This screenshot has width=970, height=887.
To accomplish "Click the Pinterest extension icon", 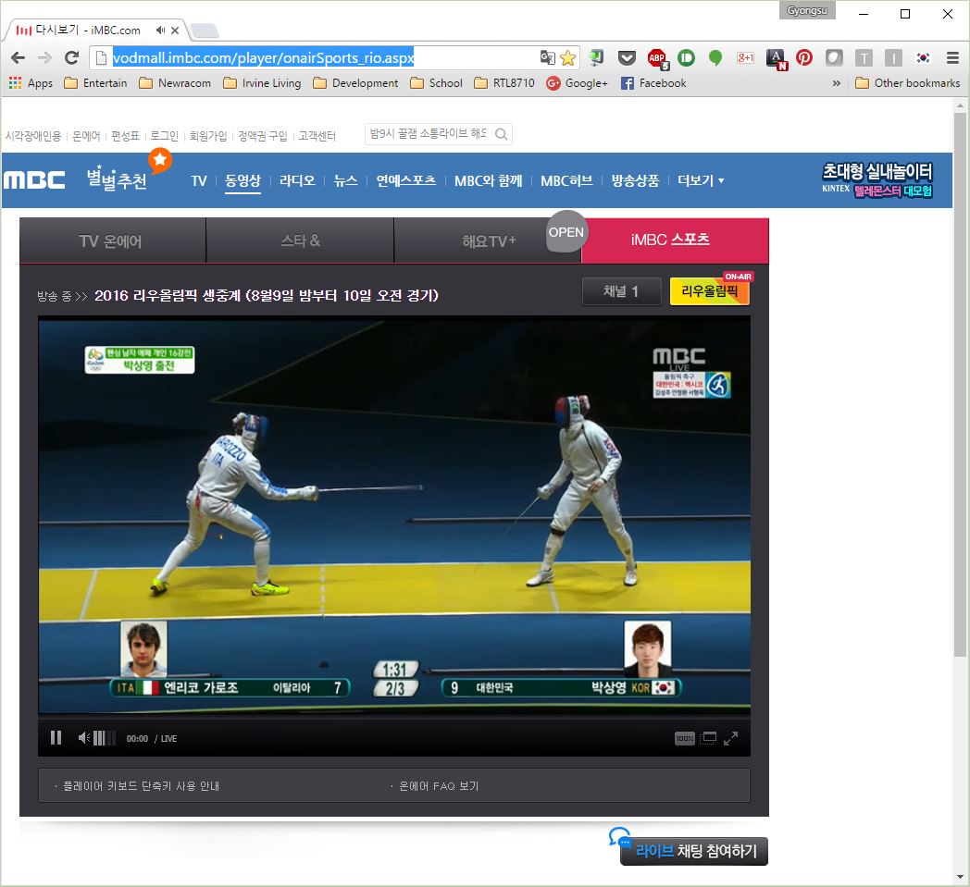I will [803, 58].
